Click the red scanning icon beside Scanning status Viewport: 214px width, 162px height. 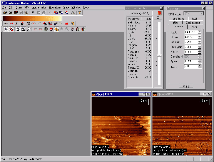[x=160, y=13]
